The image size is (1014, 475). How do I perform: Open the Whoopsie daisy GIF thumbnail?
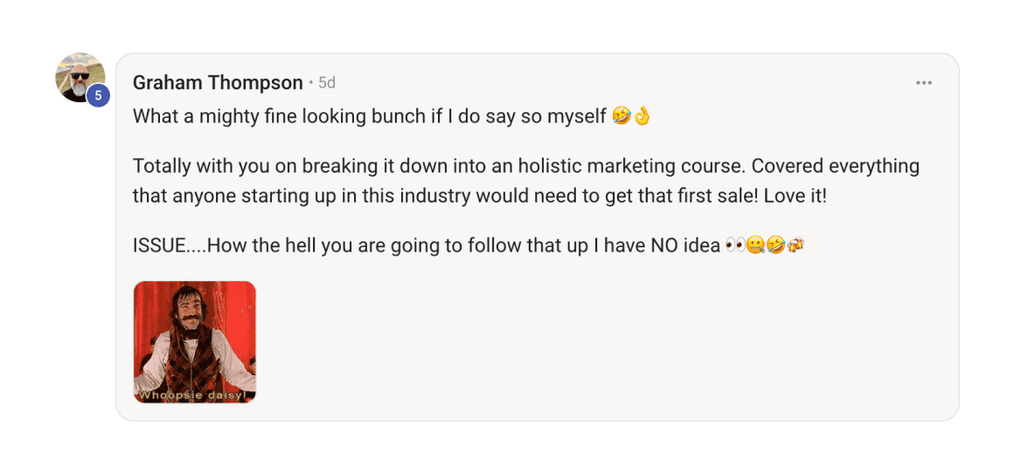pyautogui.click(x=194, y=341)
